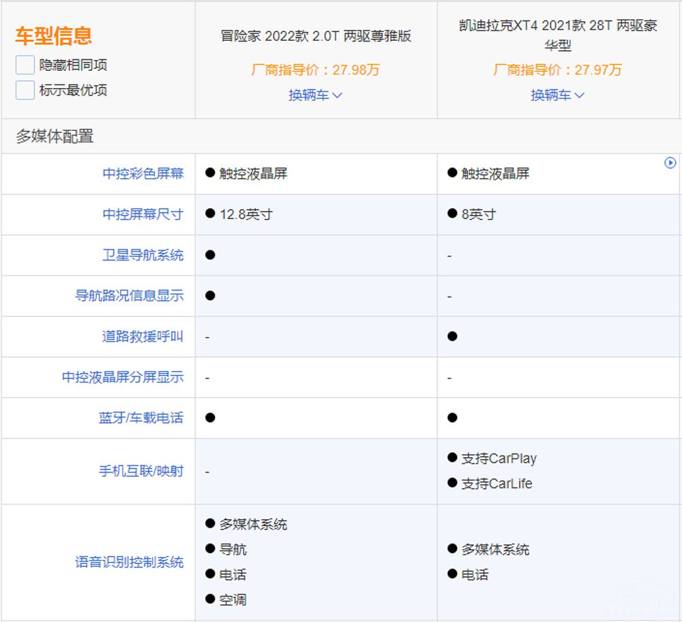Click the 中控彩色屏幕 parameter link
Viewport: 682px width, 622px height.
[143, 174]
